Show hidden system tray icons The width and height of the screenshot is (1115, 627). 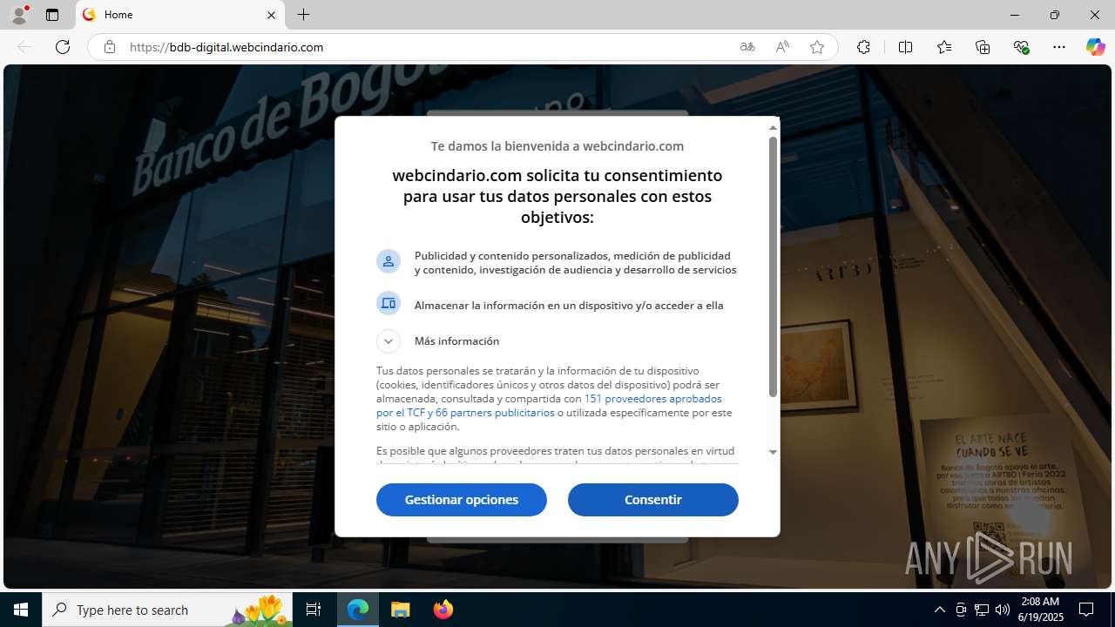(939, 610)
